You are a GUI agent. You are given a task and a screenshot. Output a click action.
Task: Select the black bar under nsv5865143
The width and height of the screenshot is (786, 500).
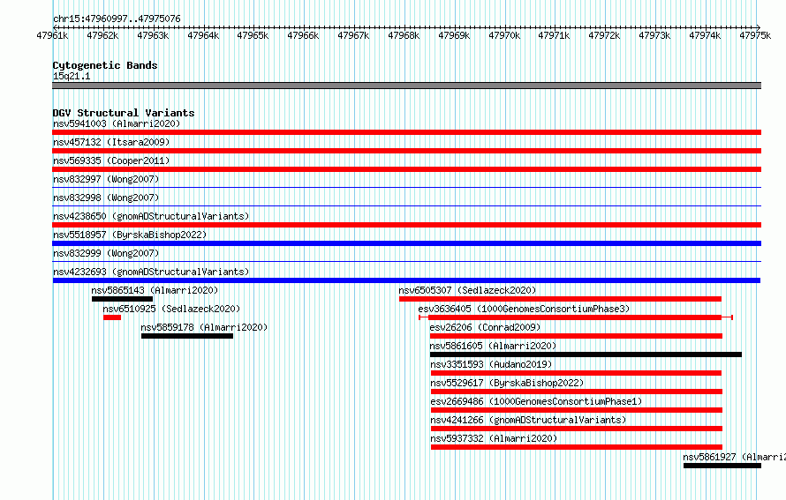(x=122, y=299)
